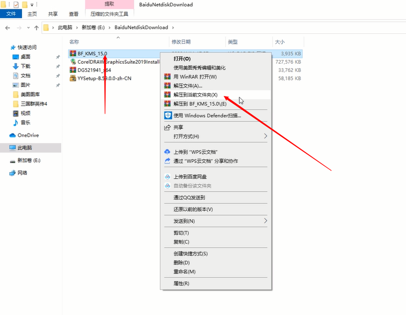The image size is (406, 315).
Task: Choose 通过QQ发送到
Action: point(216,198)
